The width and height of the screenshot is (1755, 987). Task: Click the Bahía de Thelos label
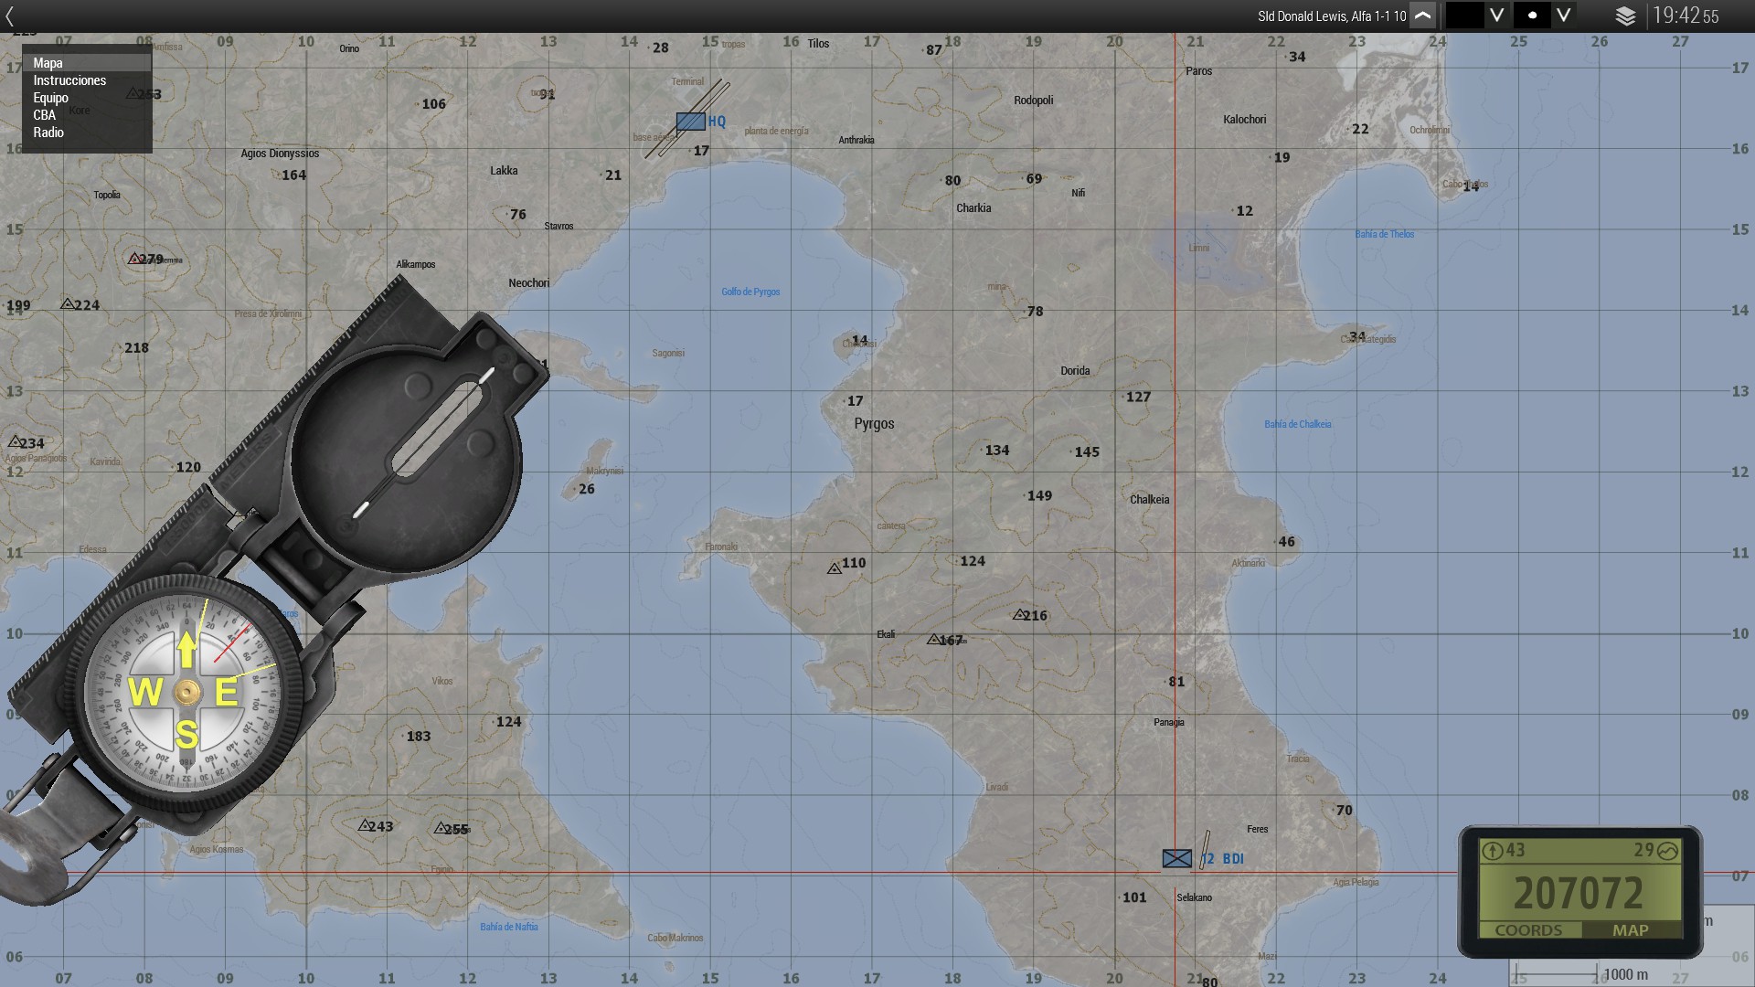[x=1385, y=234]
